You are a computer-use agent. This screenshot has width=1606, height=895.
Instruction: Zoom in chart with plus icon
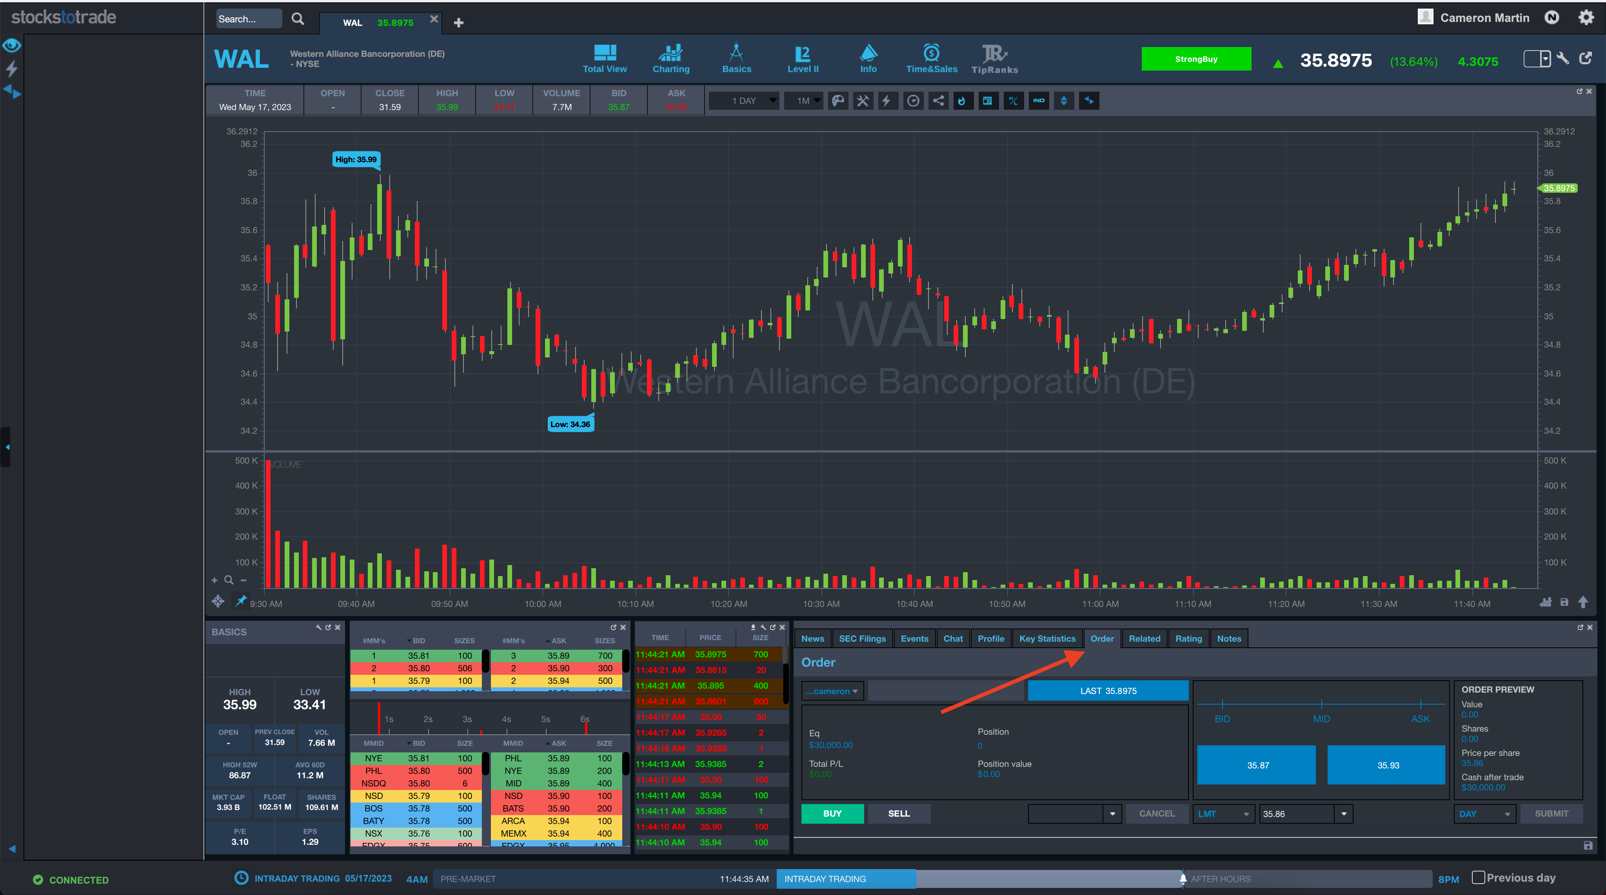tap(214, 580)
